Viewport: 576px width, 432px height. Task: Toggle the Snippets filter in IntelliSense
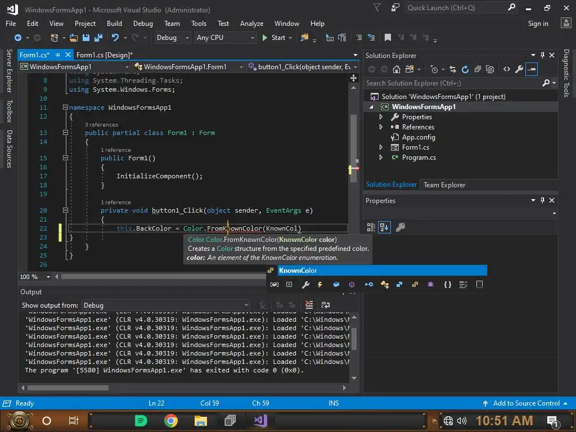pos(479,284)
